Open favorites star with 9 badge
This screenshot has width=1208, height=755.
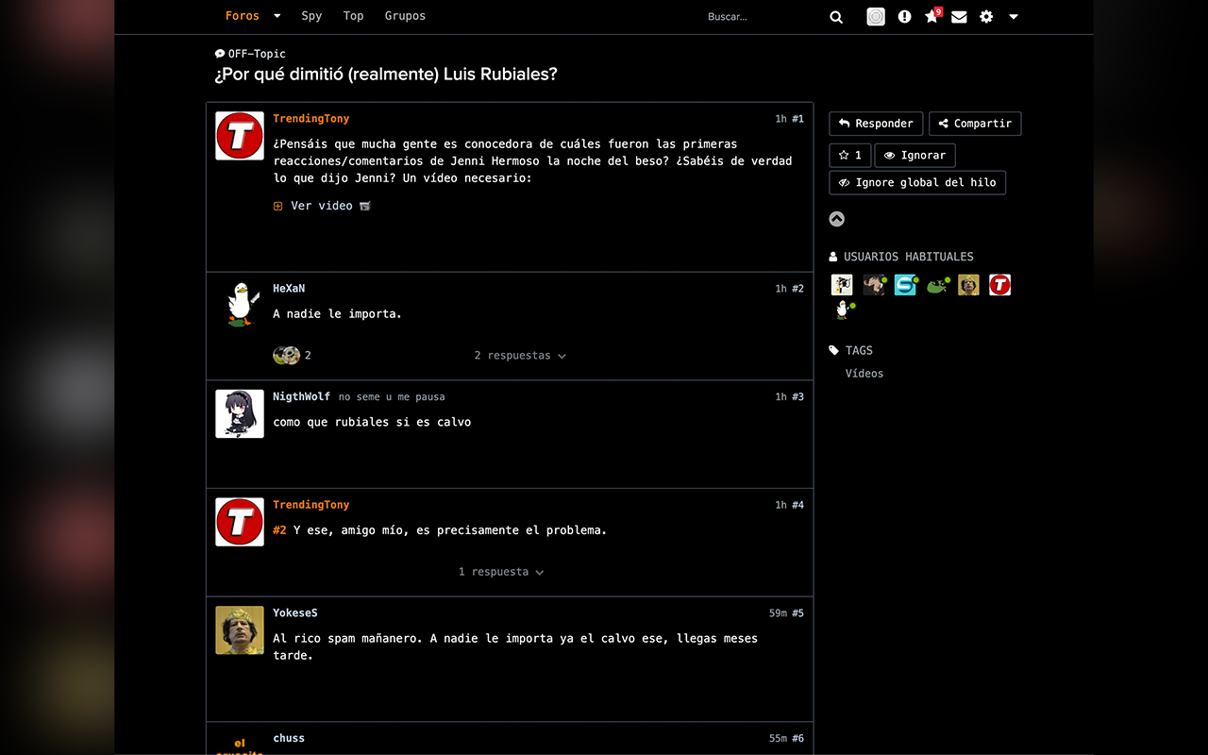coord(931,17)
